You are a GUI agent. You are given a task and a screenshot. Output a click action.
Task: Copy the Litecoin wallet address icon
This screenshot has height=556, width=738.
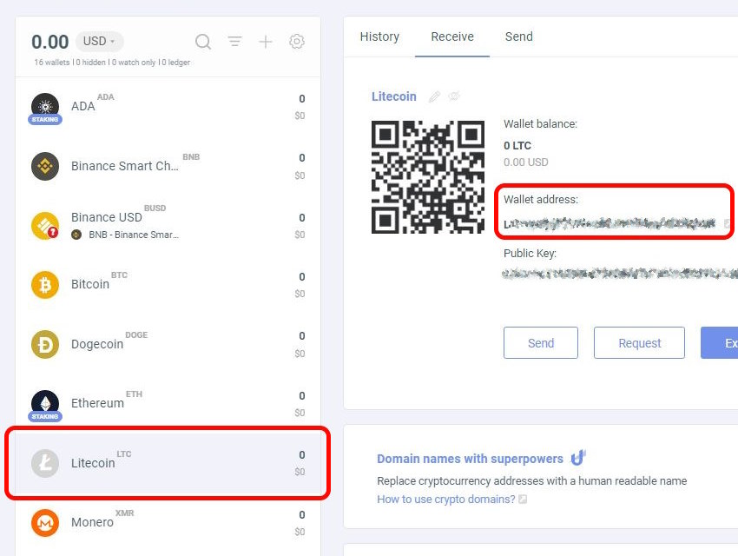728,224
